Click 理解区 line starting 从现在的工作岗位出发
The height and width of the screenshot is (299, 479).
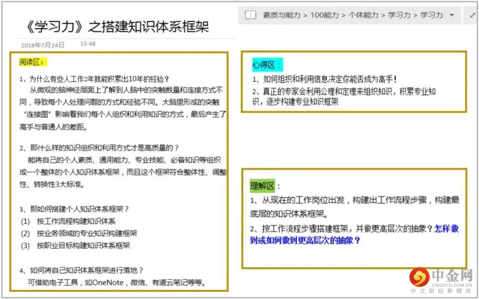point(355,200)
